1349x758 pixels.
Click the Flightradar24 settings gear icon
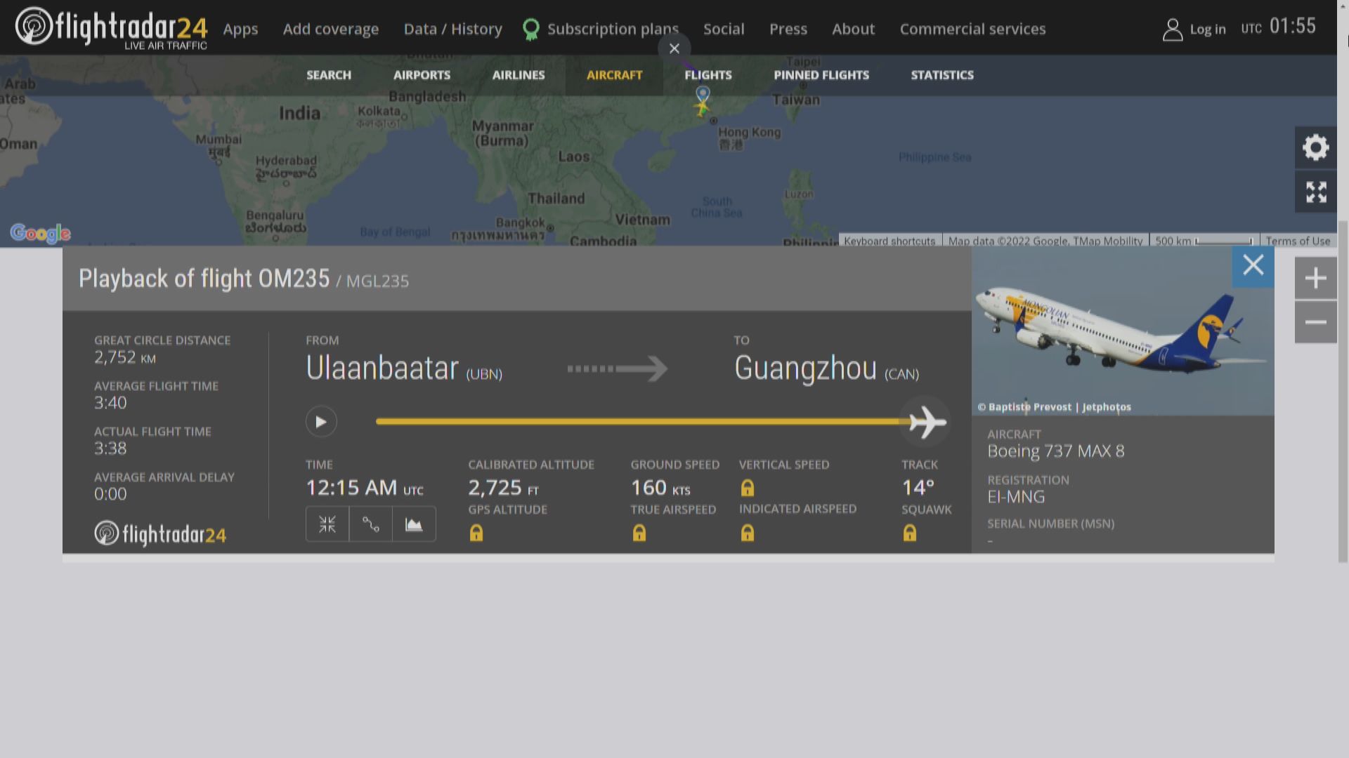coord(1316,147)
